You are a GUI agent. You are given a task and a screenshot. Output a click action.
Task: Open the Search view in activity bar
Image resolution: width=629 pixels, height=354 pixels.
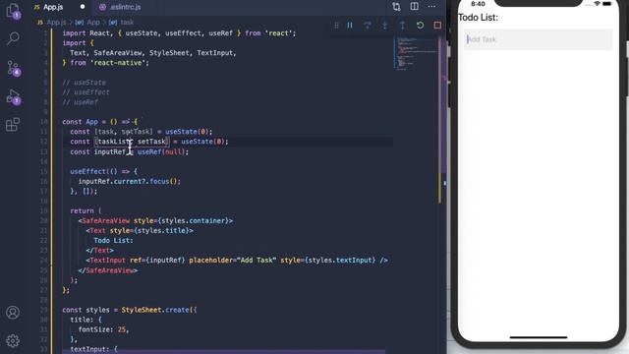(13, 38)
